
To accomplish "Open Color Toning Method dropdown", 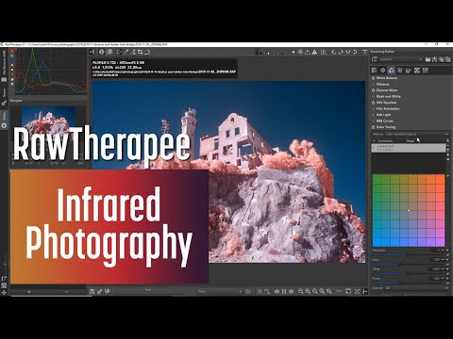I will point(417,134).
